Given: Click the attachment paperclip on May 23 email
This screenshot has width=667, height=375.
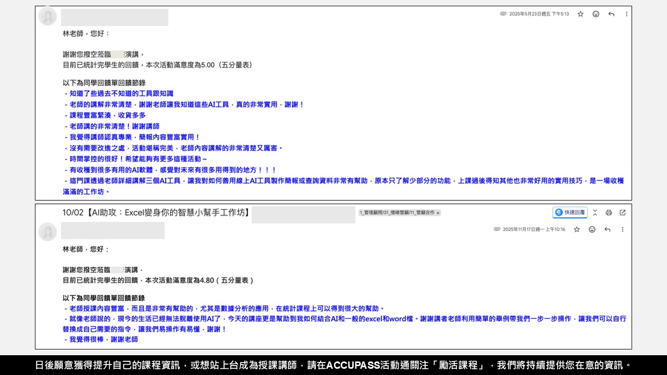Looking at the screenshot, I should 503,14.
